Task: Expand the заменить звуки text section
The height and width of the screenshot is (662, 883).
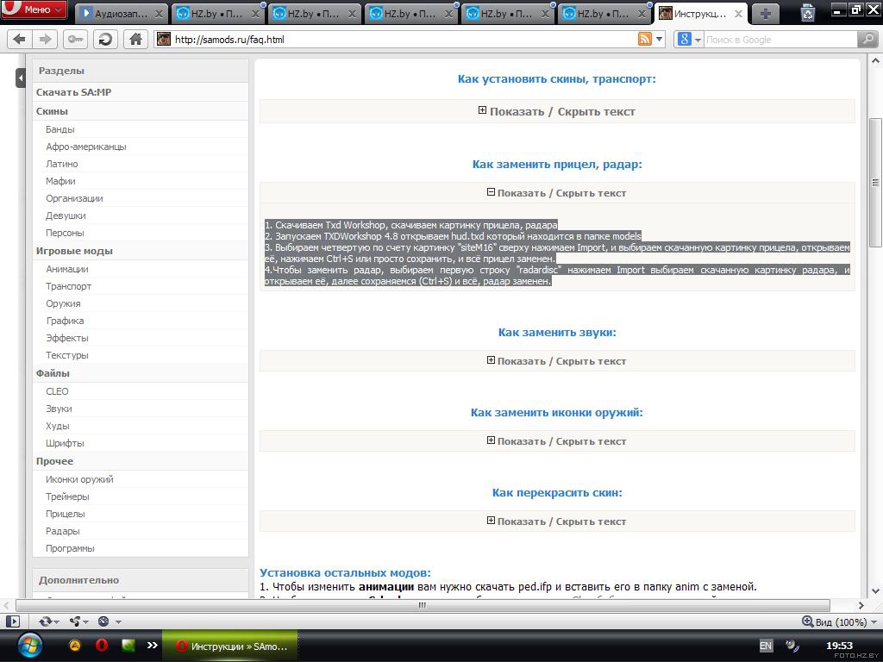Action: [557, 361]
